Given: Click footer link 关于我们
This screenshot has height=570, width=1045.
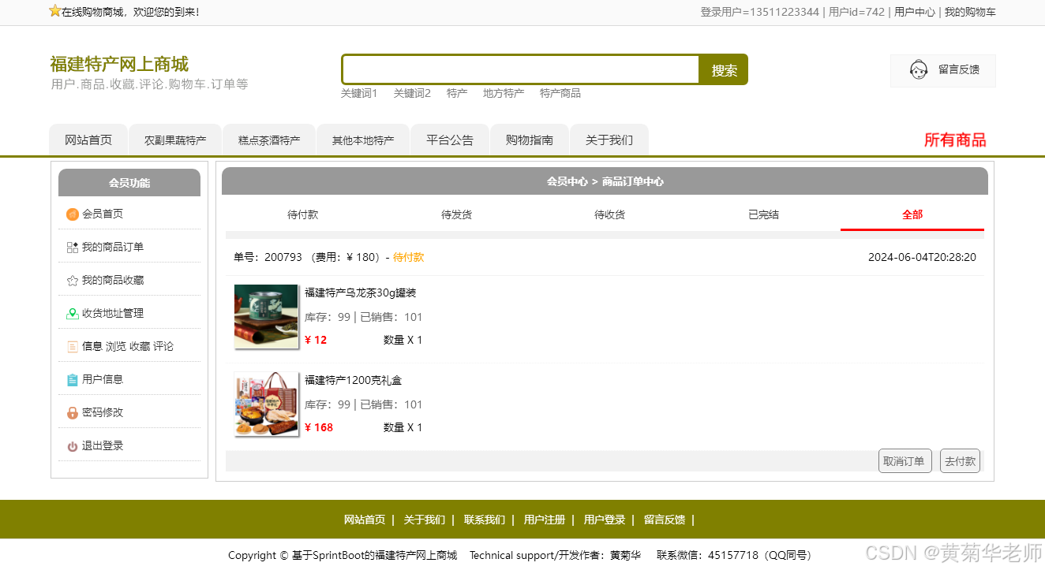Looking at the screenshot, I should 425,520.
